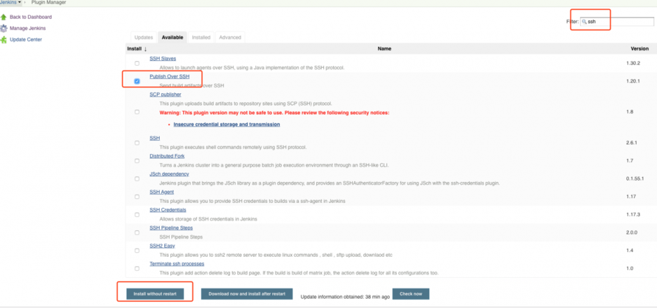The image size is (657, 308).
Task: Tick the SSH Slaves install checkbox
Action: [x=137, y=63]
